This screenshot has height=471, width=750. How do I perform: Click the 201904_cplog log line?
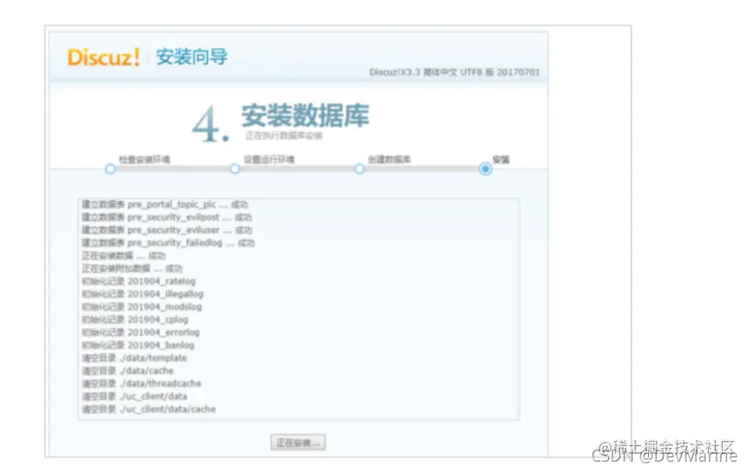135,320
